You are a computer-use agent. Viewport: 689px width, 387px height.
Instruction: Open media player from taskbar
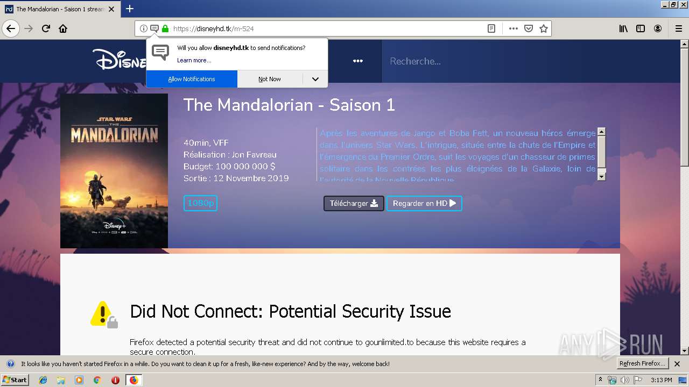(79, 380)
